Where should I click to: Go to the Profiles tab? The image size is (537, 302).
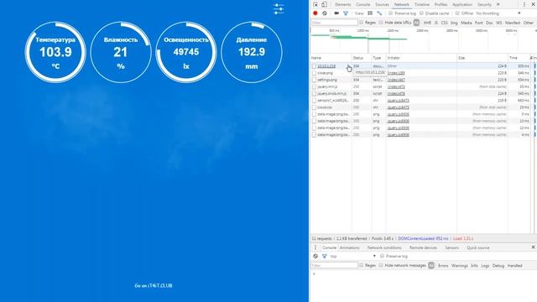coord(441,4)
